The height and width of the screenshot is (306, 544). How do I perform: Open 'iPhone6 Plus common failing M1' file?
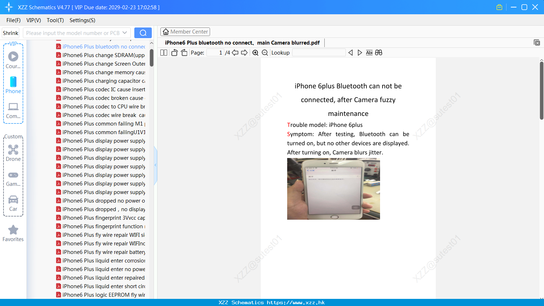(101, 123)
